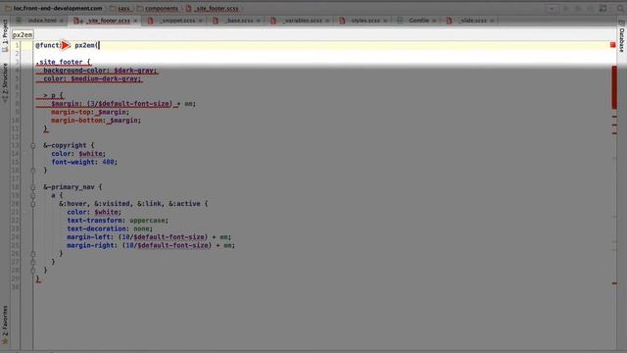Click the components folder breadcrumb
This screenshot has height=353, width=627.
[x=161, y=8]
